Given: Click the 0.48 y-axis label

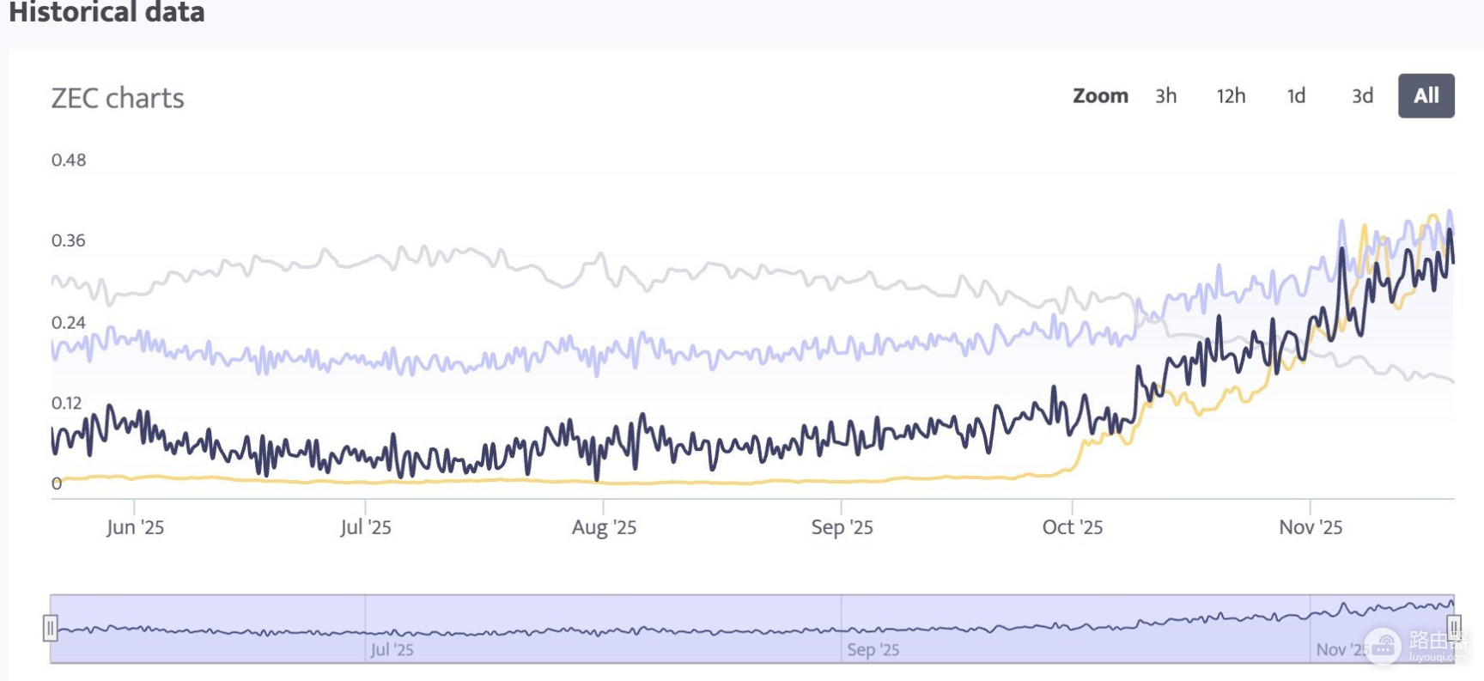Looking at the screenshot, I should (x=69, y=160).
